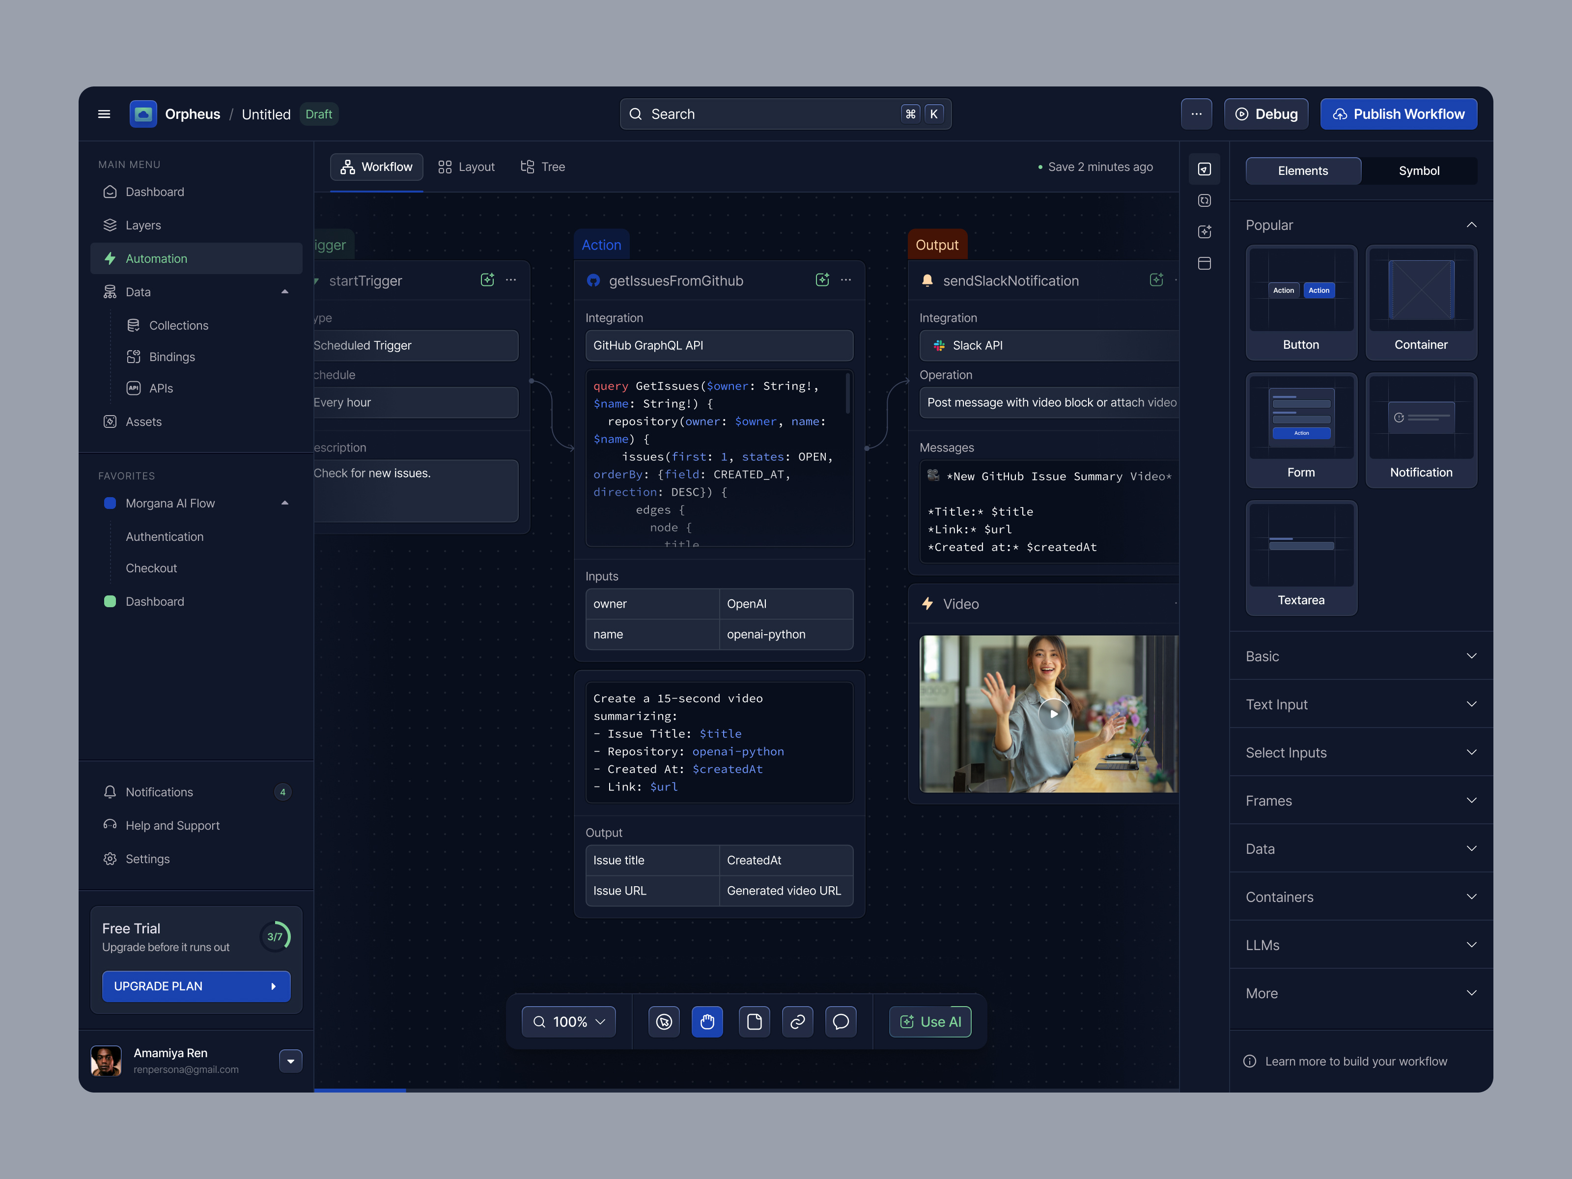The width and height of the screenshot is (1572, 1179).
Task: Open the comment tool on the canvas toolbar
Action: tap(841, 1021)
